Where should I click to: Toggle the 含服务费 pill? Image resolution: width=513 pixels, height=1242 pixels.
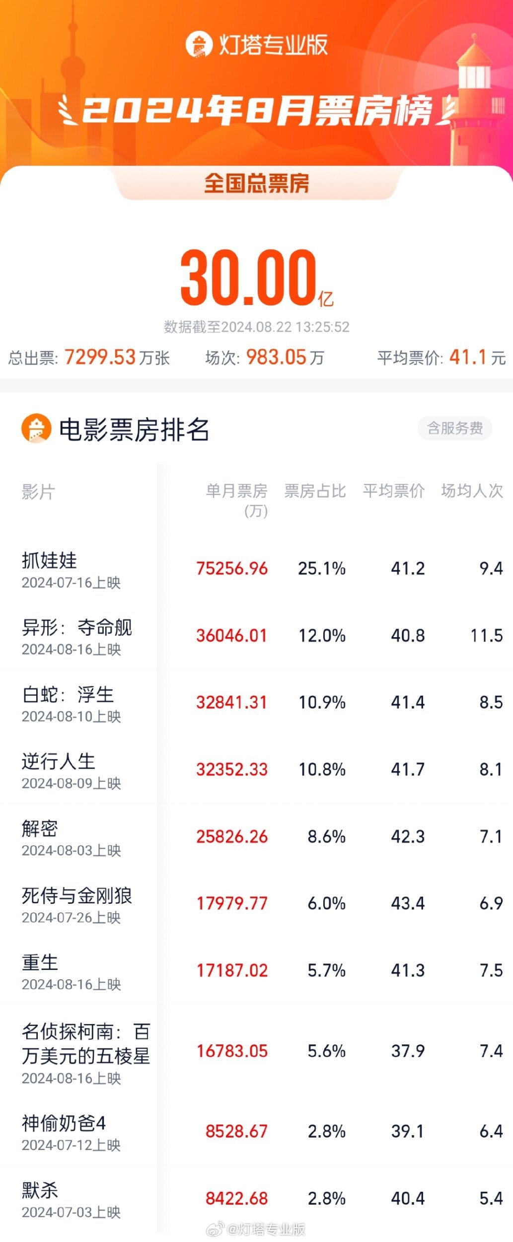click(455, 428)
